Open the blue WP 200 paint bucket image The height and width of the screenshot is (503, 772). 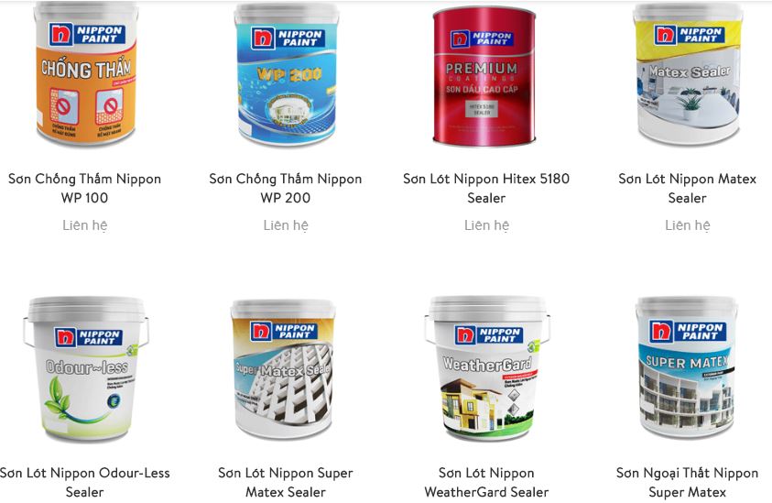(x=286, y=74)
